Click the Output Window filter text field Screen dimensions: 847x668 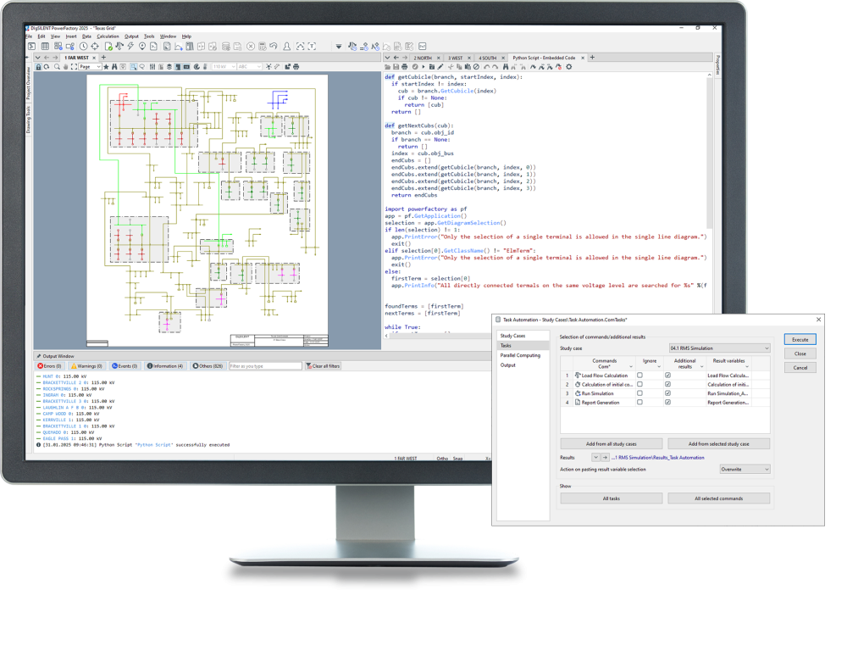click(x=265, y=366)
